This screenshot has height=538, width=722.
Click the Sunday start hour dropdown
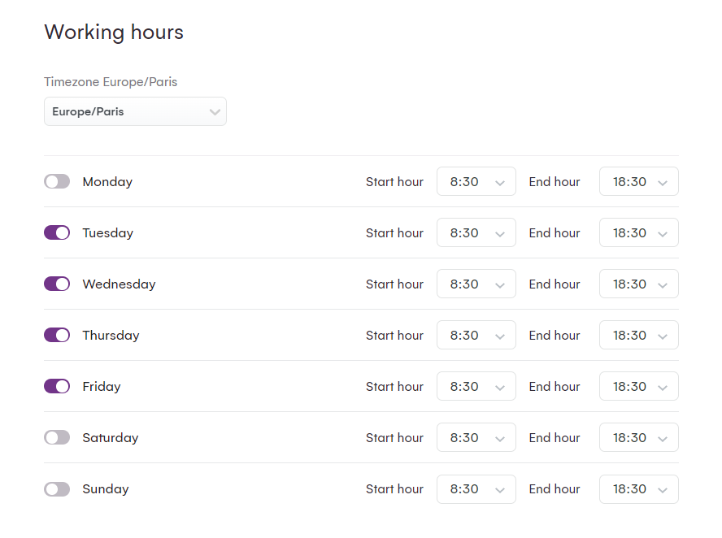pos(476,488)
